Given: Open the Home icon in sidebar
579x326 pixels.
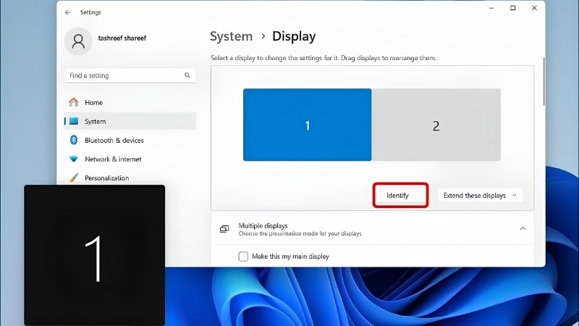Looking at the screenshot, I should point(74,102).
